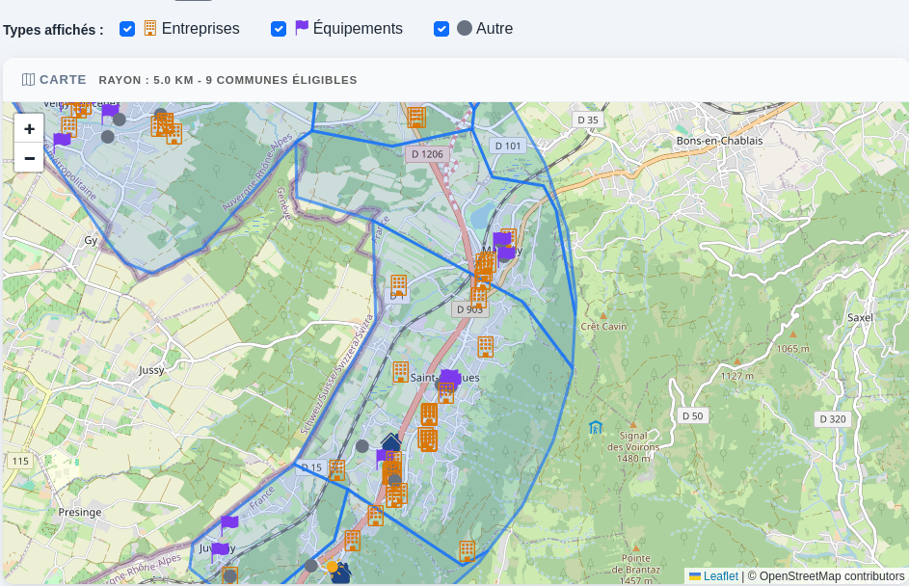Image resolution: width=909 pixels, height=586 pixels.
Task: Click the D 50 road label
Action: 692,415
